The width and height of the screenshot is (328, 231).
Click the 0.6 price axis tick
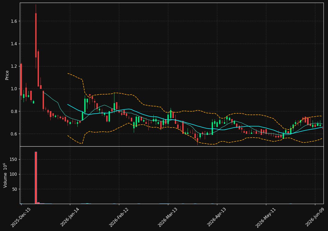pos(14,134)
